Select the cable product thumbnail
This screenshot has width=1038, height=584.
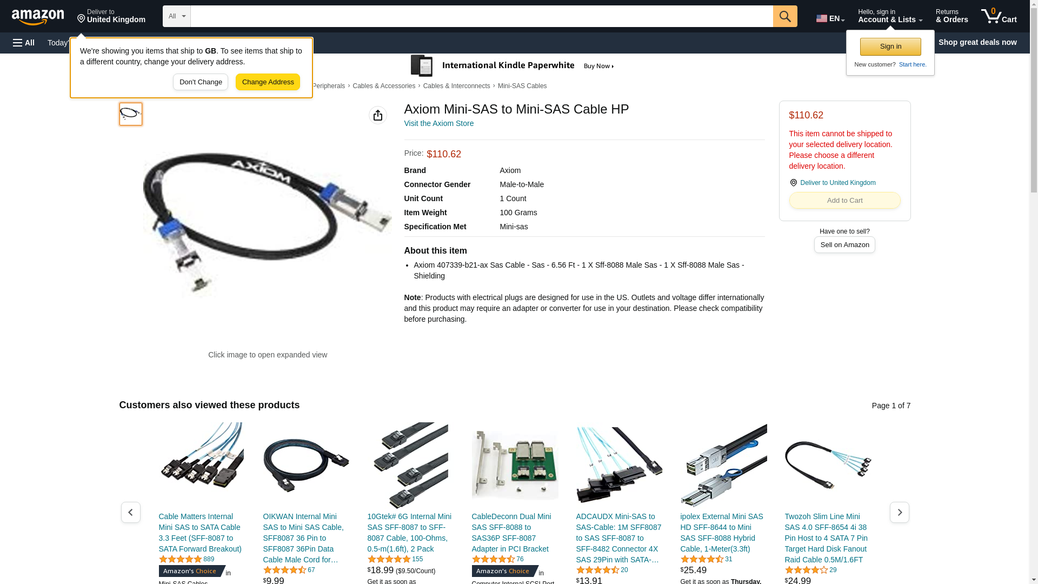click(x=131, y=114)
